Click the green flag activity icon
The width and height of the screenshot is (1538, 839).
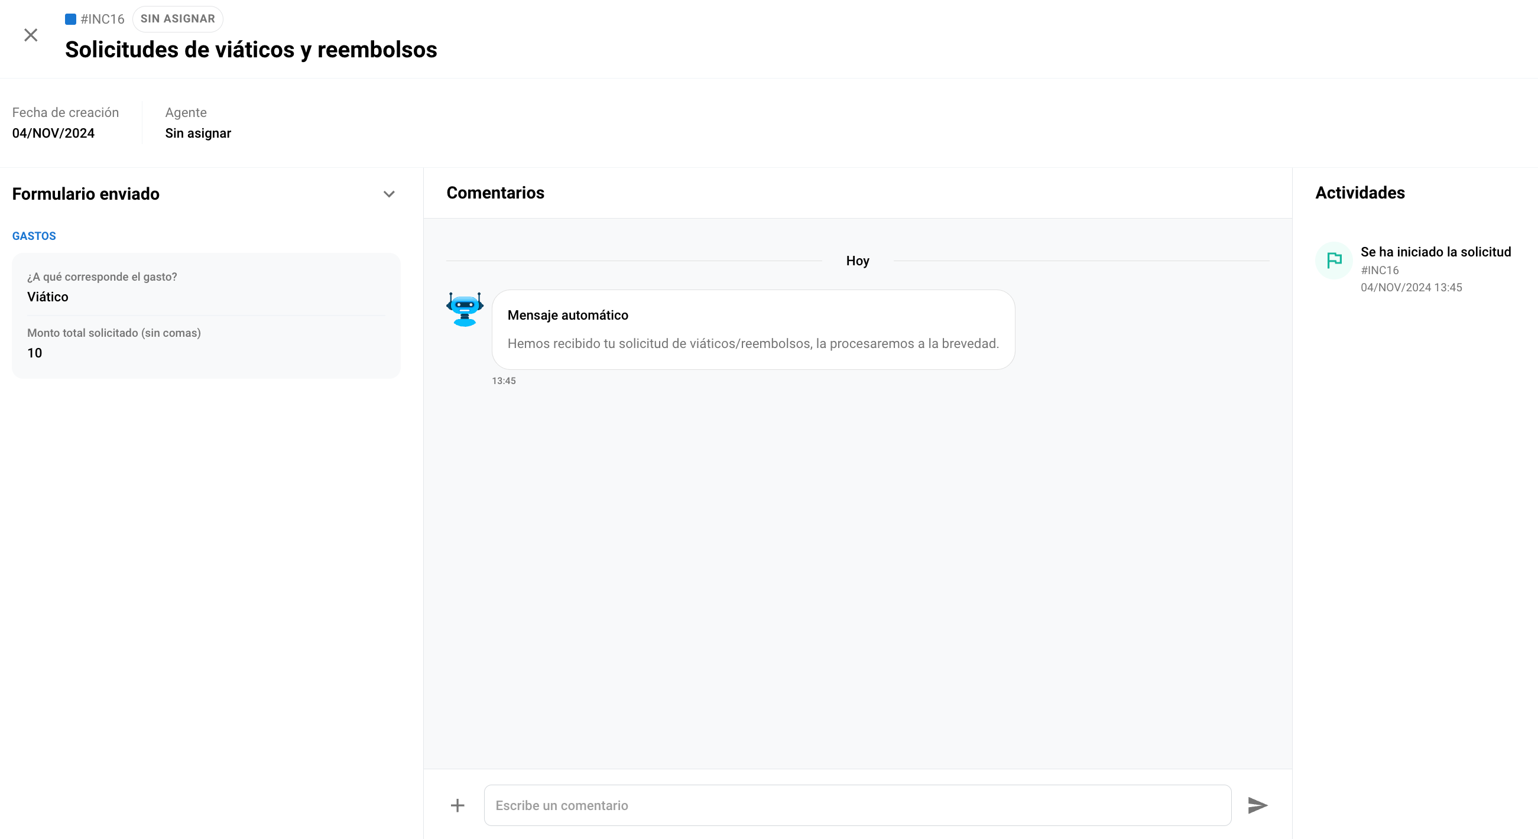(x=1334, y=260)
